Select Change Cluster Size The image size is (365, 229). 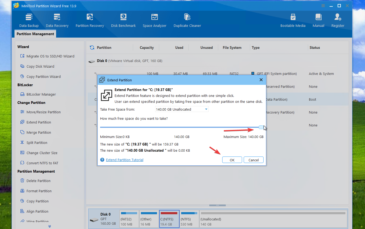pyautogui.click(x=39, y=153)
